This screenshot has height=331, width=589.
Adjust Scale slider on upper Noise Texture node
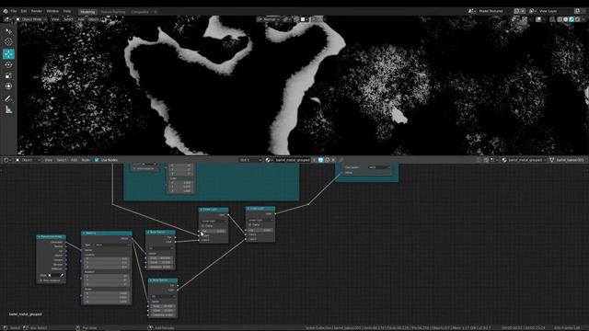coord(161,258)
